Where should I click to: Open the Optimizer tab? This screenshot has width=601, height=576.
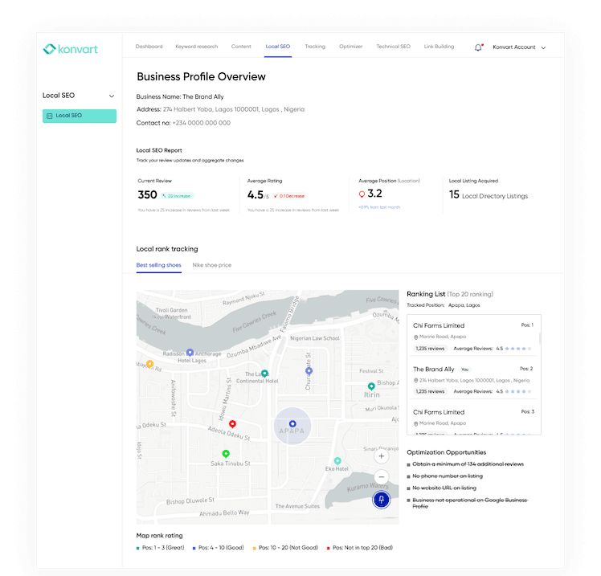point(350,47)
